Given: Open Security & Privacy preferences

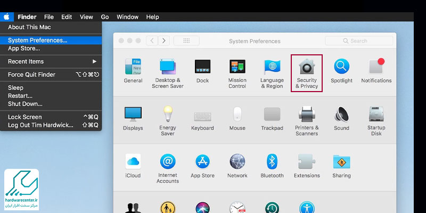Looking at the screenshot, I should point(307,73).
